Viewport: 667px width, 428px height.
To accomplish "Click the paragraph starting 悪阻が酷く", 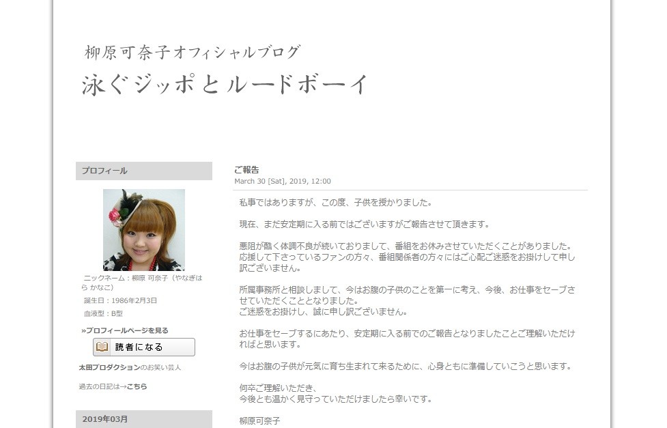I will [x=406, y=257].
